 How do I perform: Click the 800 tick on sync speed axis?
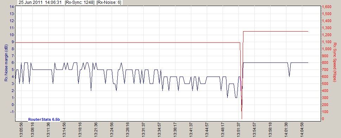[325, 63]
